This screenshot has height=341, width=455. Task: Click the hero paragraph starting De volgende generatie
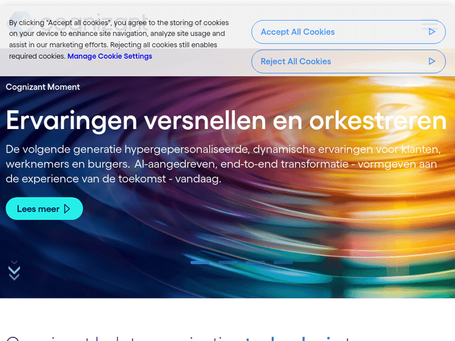pos(223,164)
